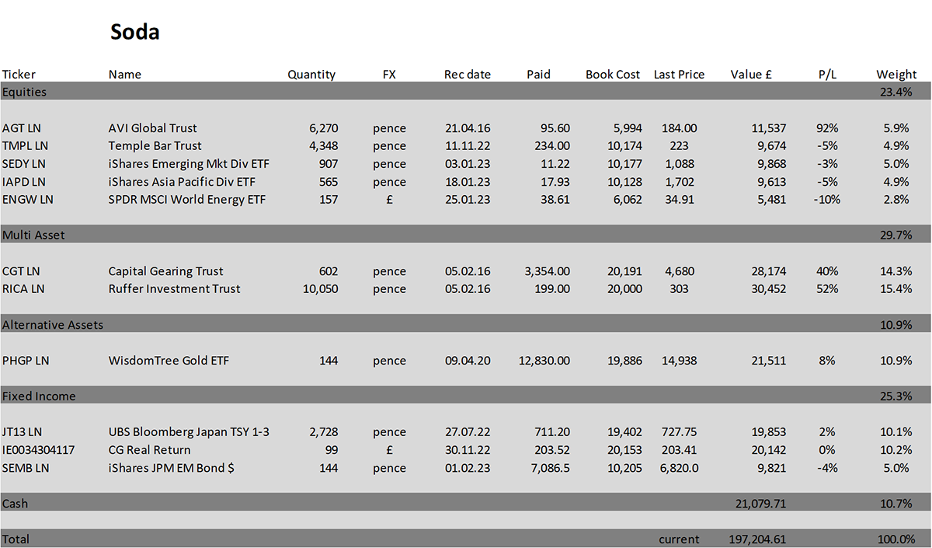Click PHGP last price 14,938
The height and width of the screenshot is (548, 932).
680,361
